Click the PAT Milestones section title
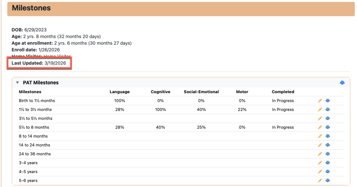 [41, 83]
